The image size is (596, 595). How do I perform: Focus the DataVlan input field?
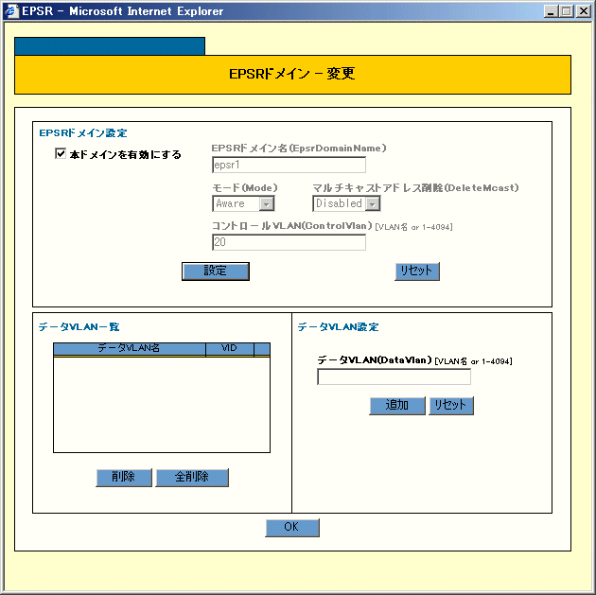394,376
